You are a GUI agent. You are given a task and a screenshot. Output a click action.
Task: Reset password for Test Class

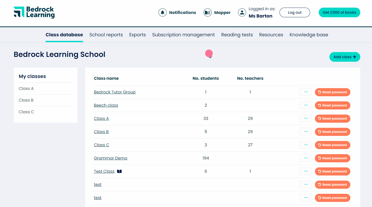[x=333, y=171]
